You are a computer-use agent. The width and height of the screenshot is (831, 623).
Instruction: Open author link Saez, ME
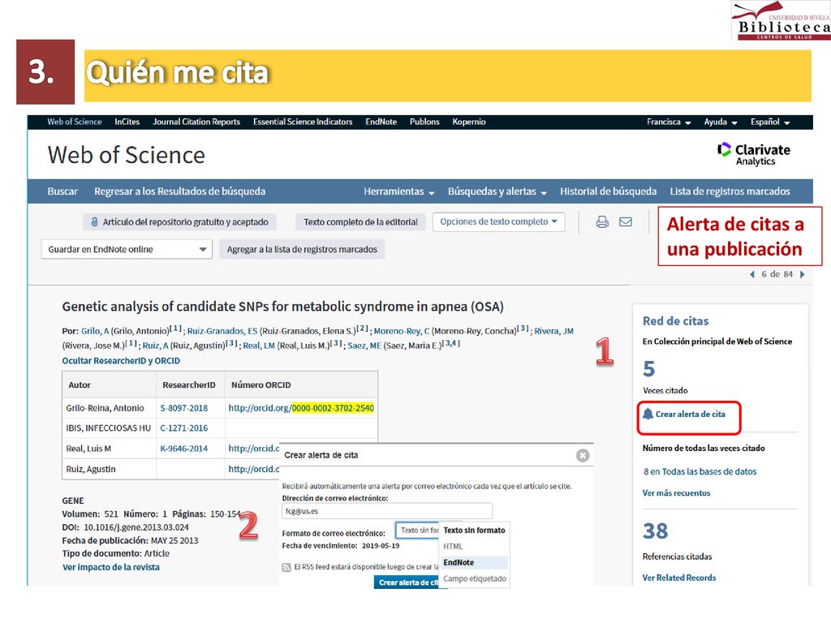point(364,346)
